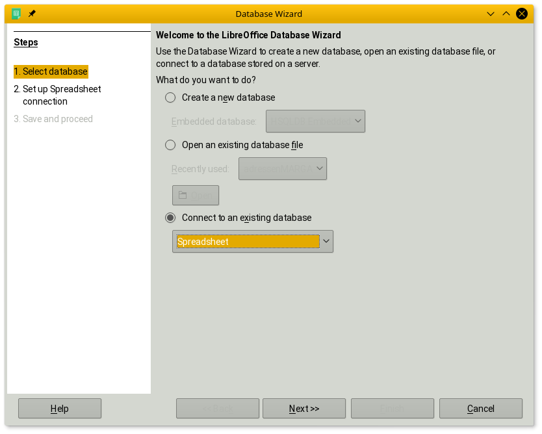The width and height of the screenshot is (542, 434).
Task: Select the Create a new database option
Action: [170, 97]
